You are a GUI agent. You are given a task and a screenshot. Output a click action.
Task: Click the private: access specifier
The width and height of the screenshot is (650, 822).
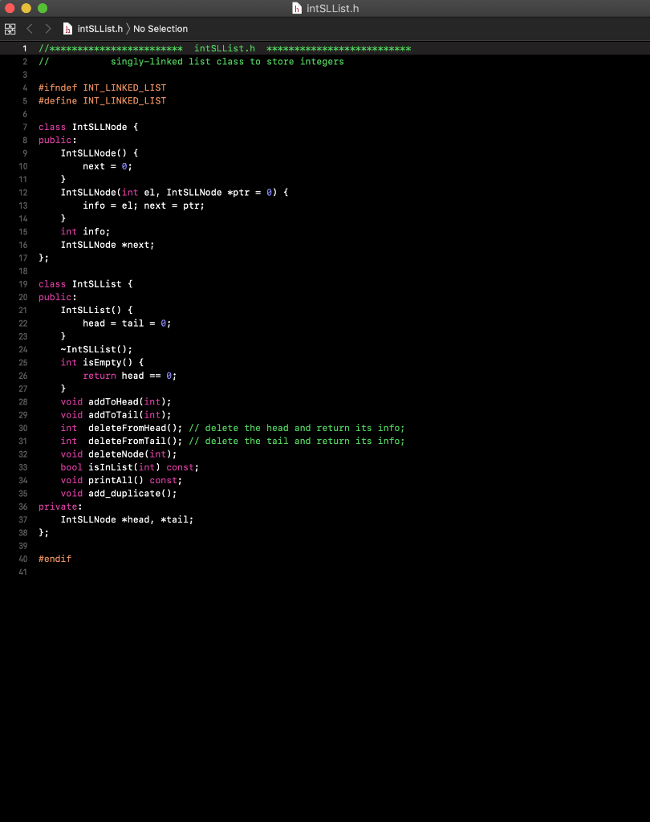(59, 507)
